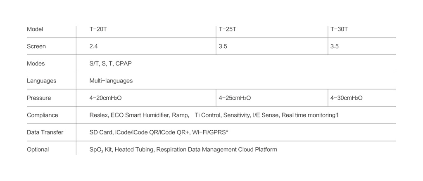Select the Multi-languages value
The image size is (423, 181).
click(111, 81)
